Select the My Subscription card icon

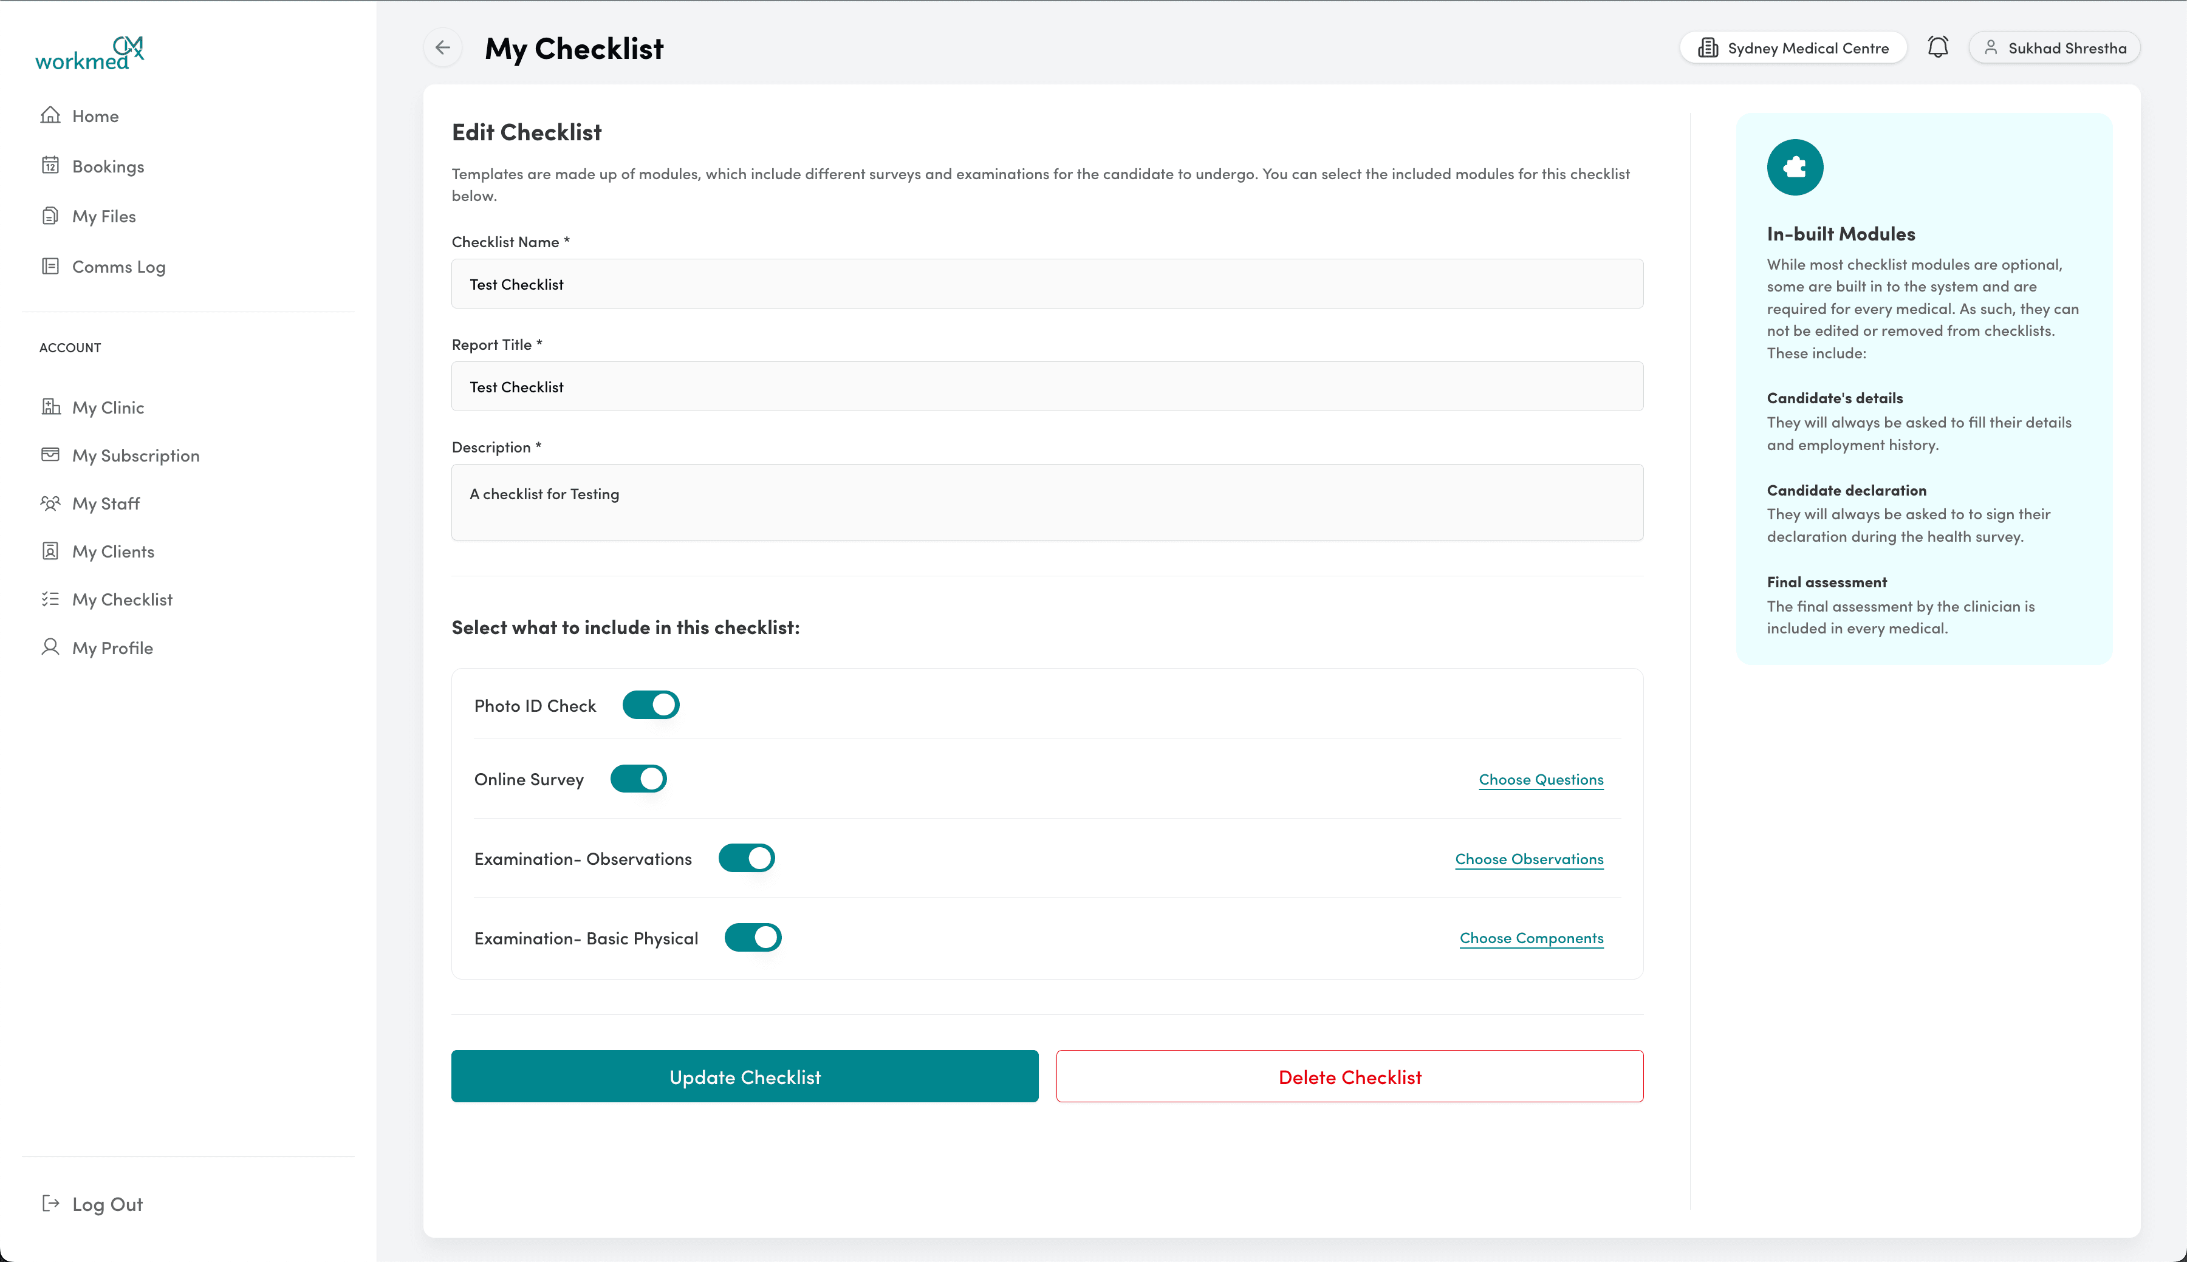coord(50,454)
